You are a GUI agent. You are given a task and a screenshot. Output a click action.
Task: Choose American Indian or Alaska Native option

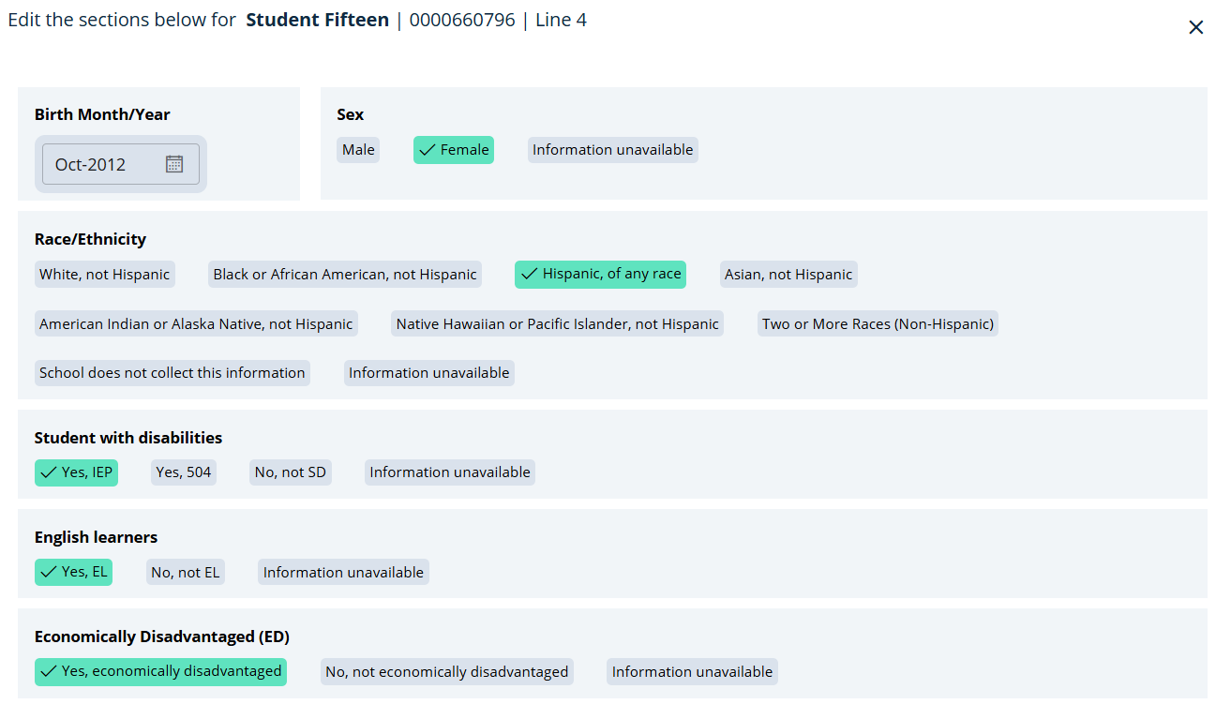tap(196, 324)
